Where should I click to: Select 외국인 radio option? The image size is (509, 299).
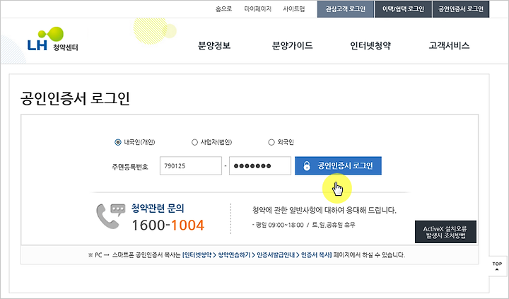point(271,142)
